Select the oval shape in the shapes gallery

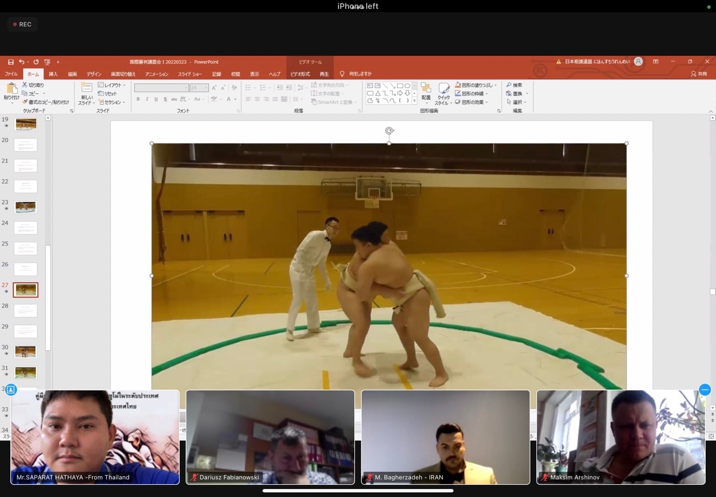coord(407,86)
